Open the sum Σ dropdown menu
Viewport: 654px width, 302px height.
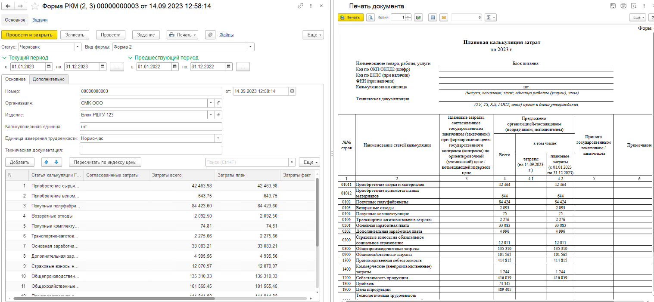point(490,18)
